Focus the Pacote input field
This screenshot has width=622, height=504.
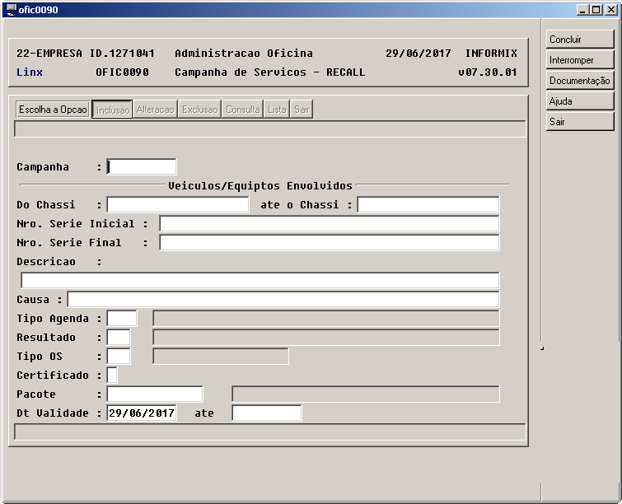(155, 394)
